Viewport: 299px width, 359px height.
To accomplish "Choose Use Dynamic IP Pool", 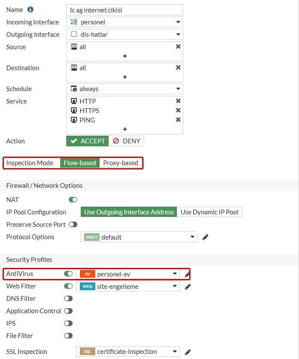I will [209, 212].
